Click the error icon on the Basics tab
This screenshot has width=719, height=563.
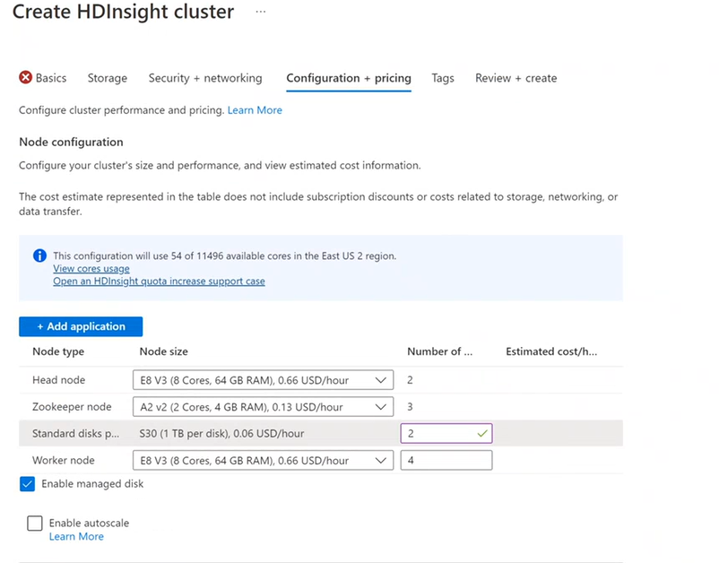(x=25, y=78)
